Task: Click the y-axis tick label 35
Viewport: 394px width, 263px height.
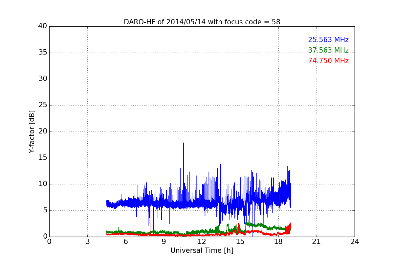Action: coord(43,53)
